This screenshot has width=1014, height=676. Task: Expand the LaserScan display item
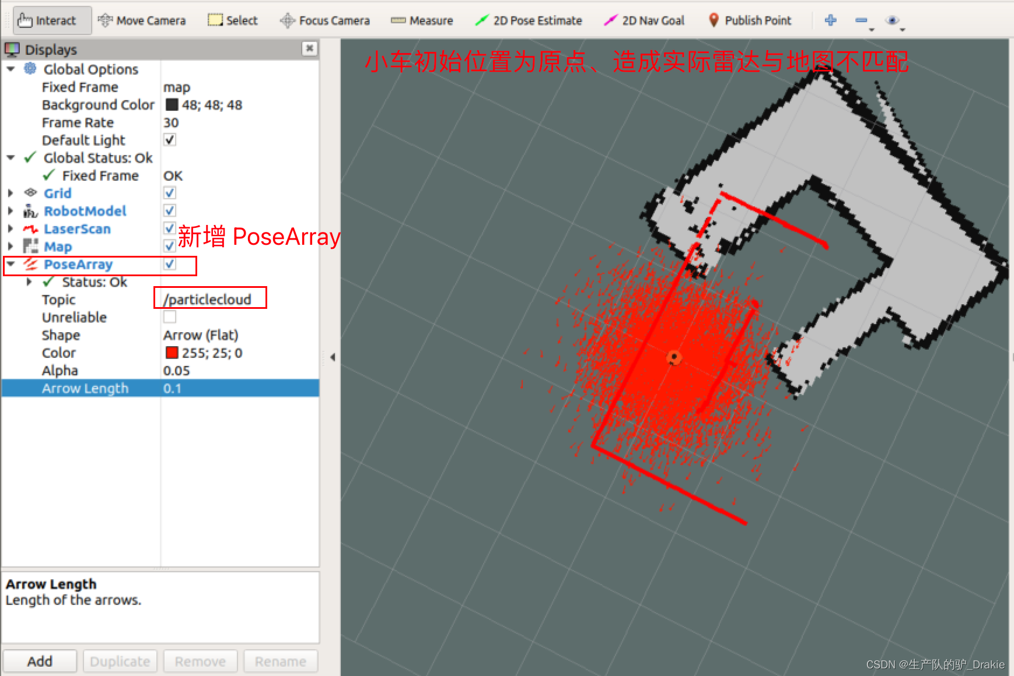coord(11,228)
